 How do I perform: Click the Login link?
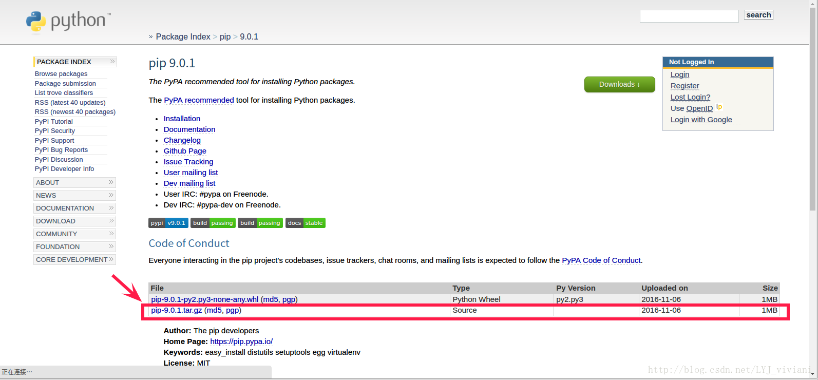(680, 74)
